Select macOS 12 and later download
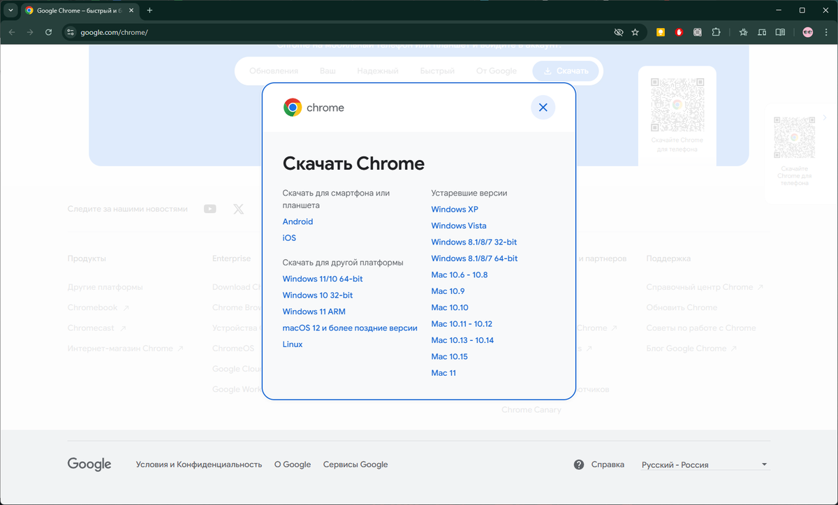Image resolution: width=838 pixels, height=505 pixels. point(350,328)
